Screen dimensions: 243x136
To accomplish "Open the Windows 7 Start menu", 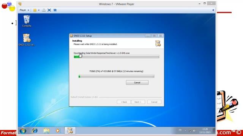I will point(23,131).
